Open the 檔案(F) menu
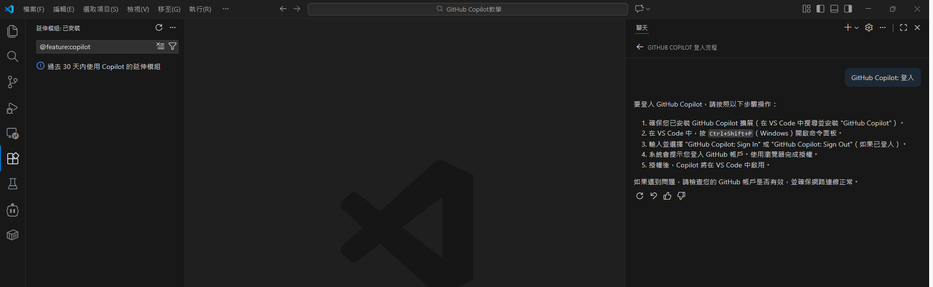The width and height of the screenshot is (933, 287). click(x=34, y=9)
